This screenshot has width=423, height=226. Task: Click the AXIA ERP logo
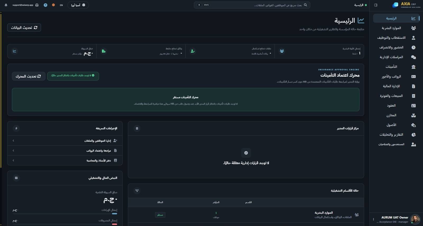tap(407, 5)
